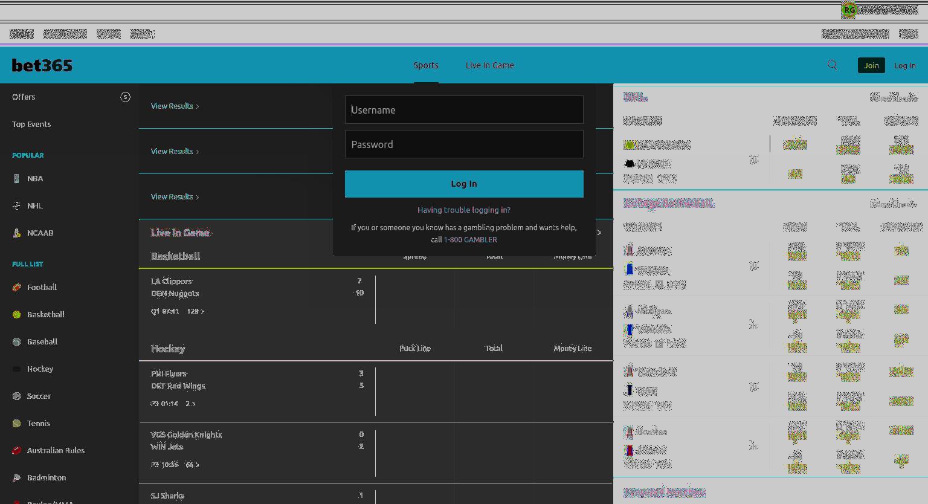Image resolution: width=928 pixels, height=504 pixels.
Task: Click the SJ Sharks team name
Action: (x=167, y=496)
